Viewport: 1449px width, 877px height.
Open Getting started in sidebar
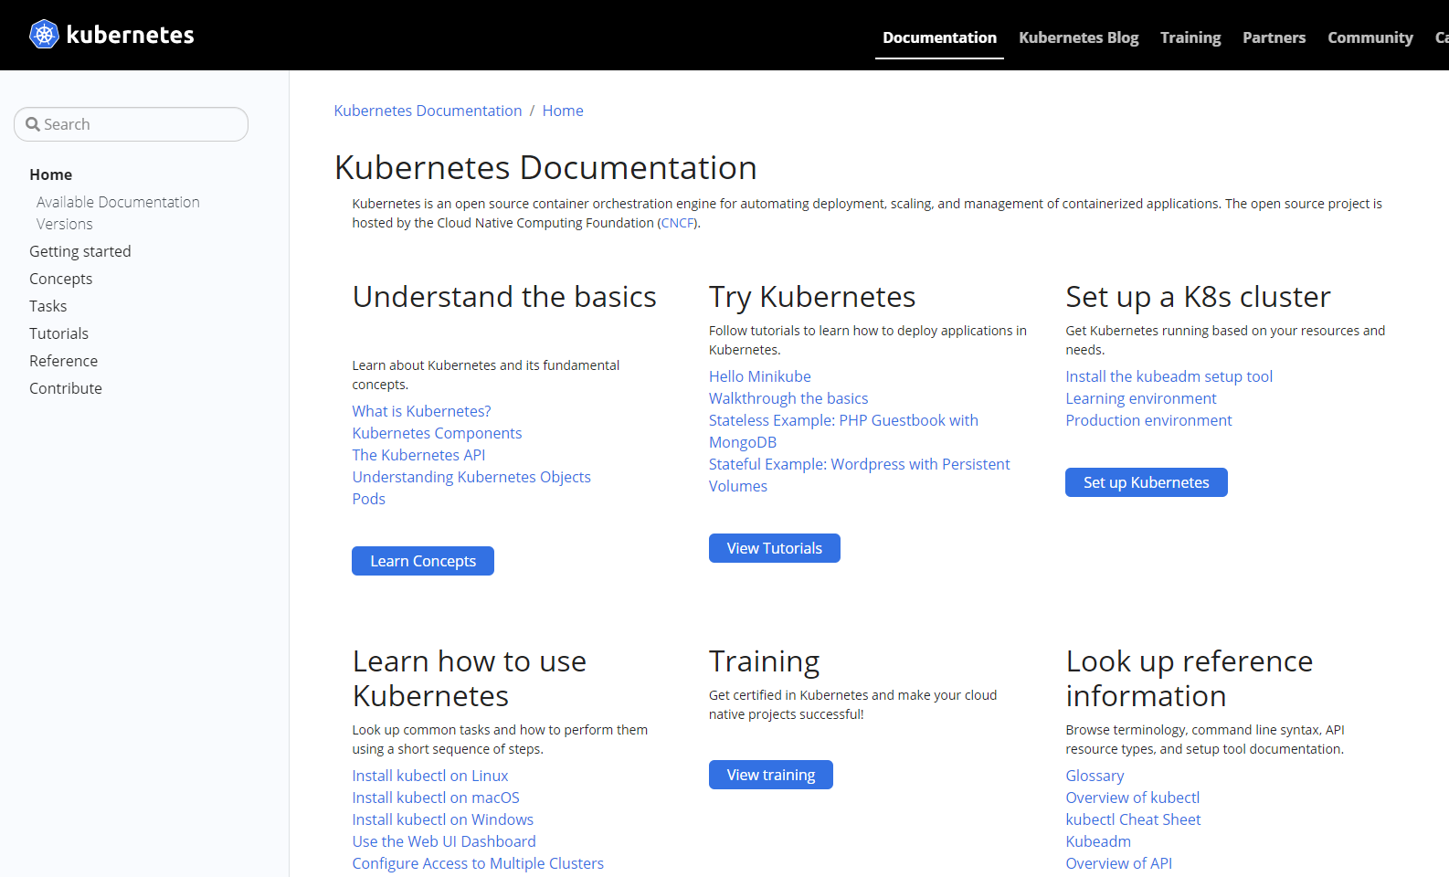click(x=80, y=251)
